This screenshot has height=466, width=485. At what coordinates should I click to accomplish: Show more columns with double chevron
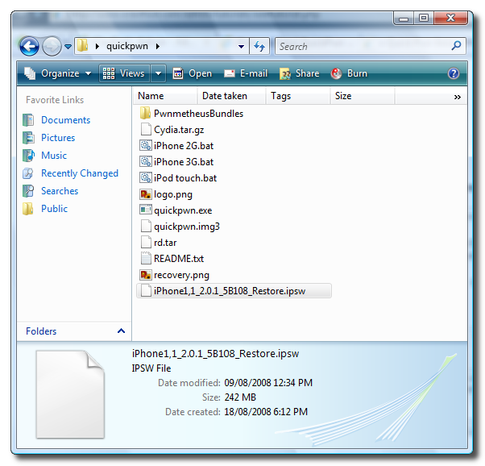coord(458,97)
